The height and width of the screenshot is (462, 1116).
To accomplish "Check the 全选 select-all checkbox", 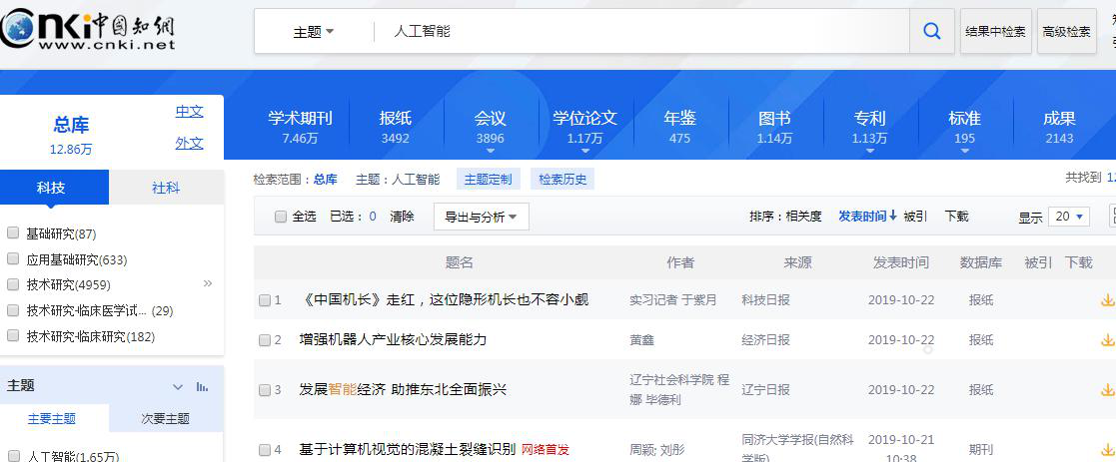I will 281,217.
